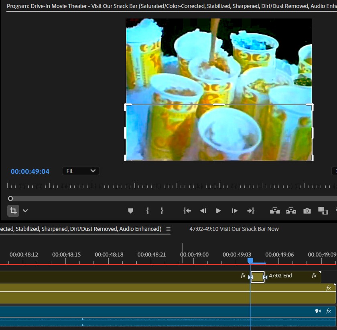Jump to the In point
The image size is (337, 330).
187,211
